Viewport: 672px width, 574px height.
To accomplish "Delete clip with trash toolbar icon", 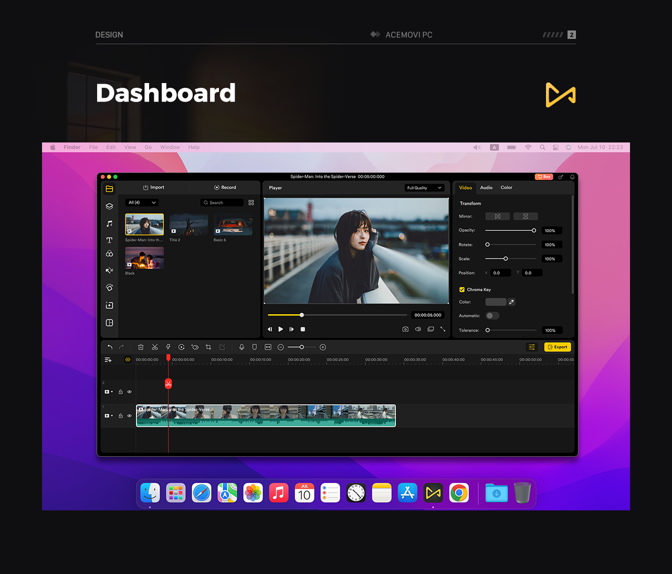I will [x=141, y=347].
